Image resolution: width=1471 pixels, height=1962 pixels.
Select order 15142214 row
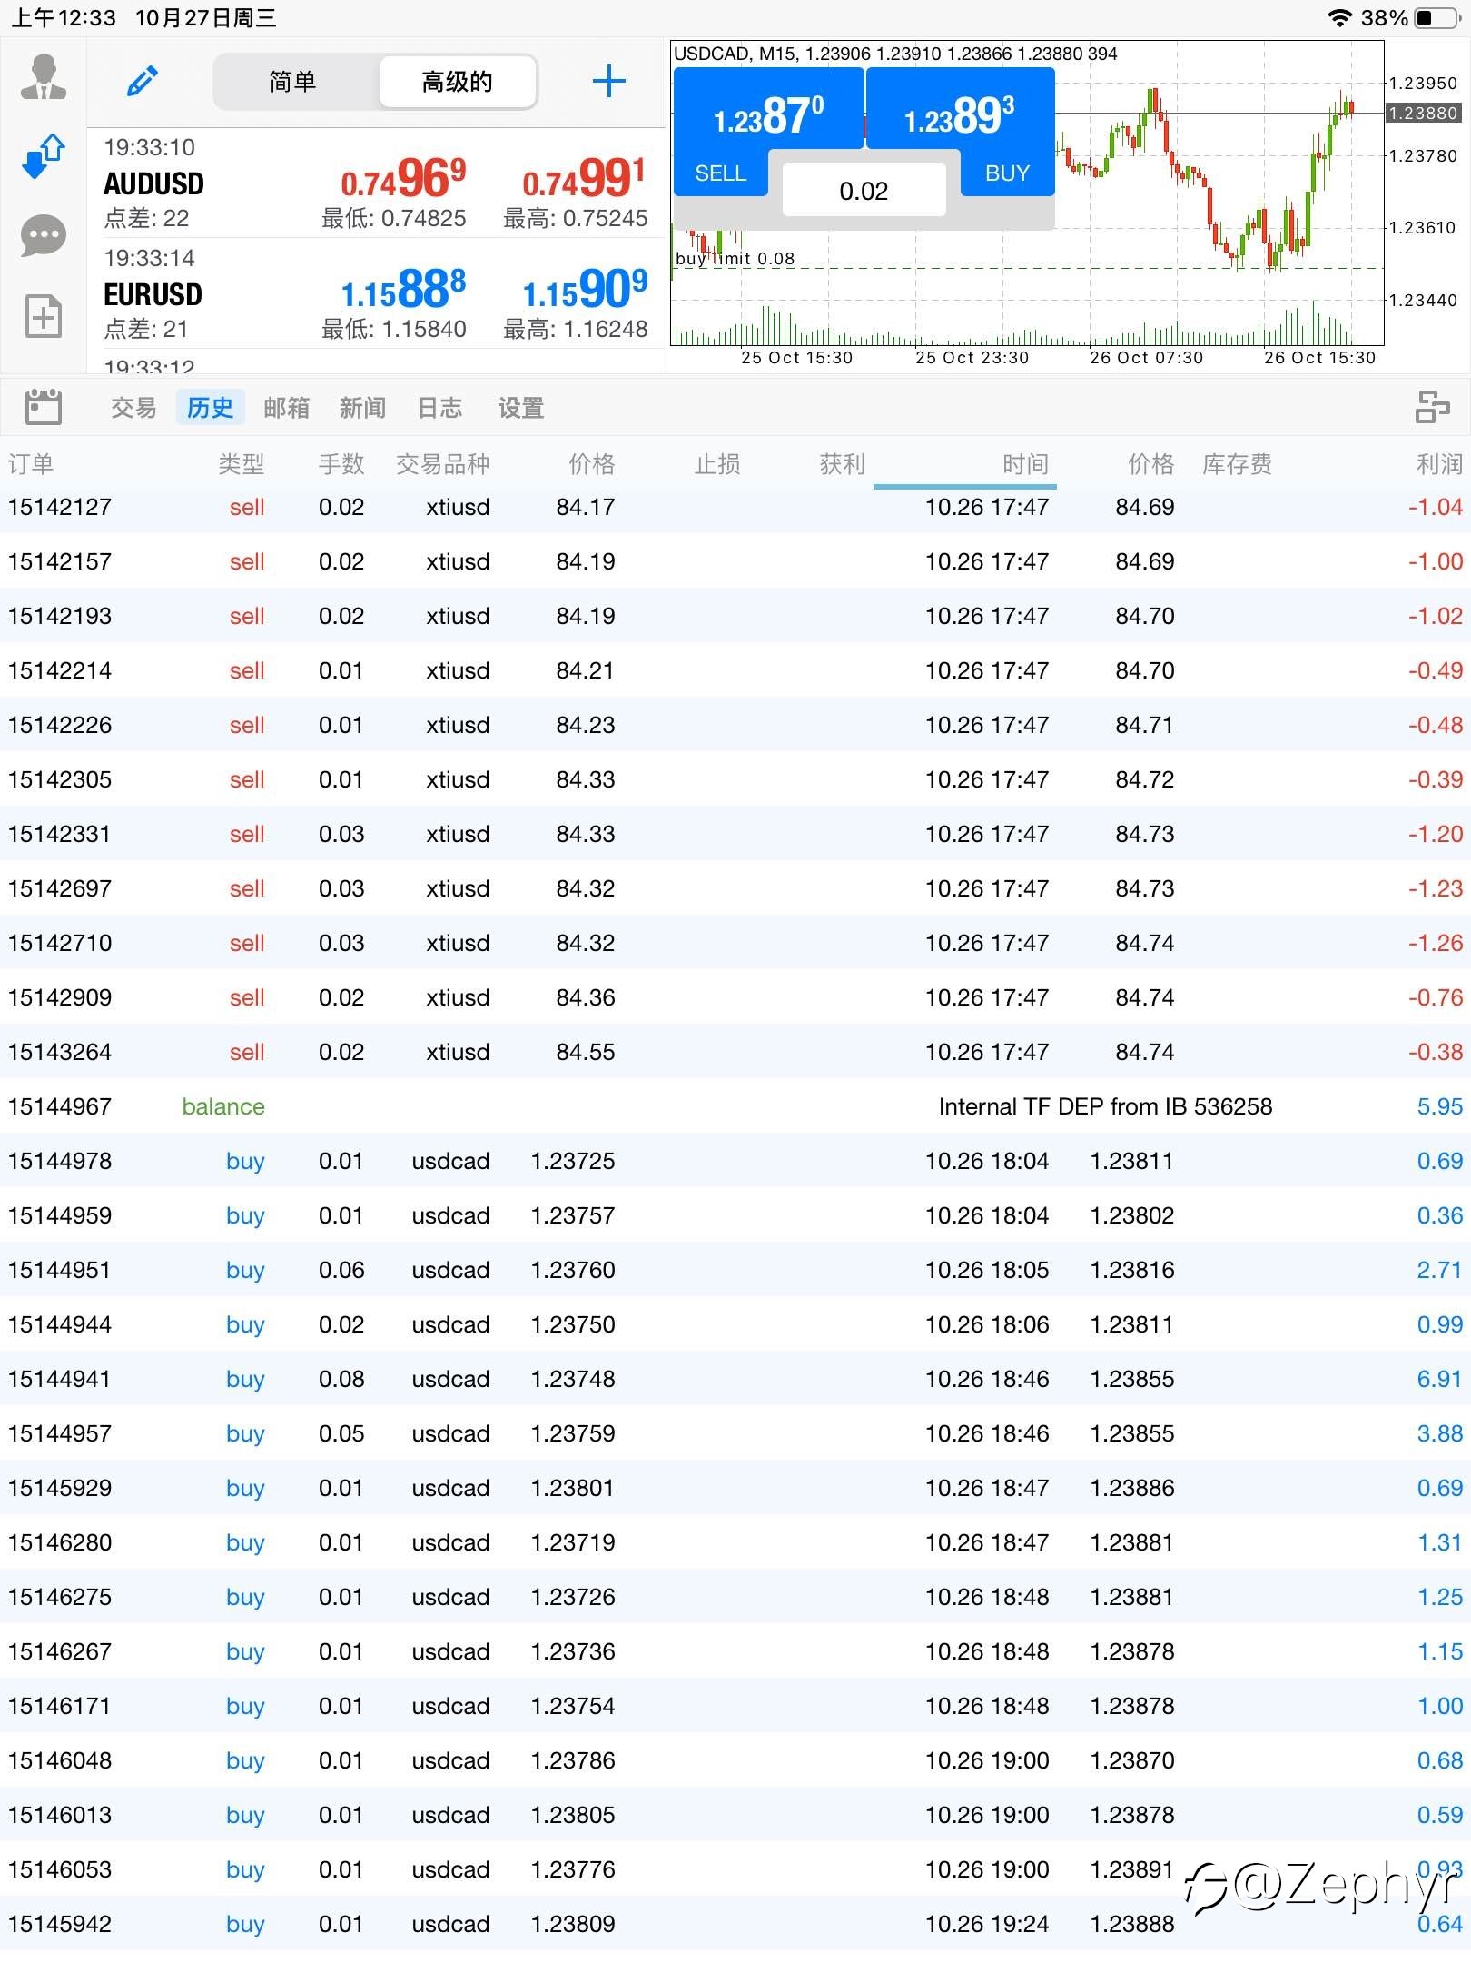[735, 670]
